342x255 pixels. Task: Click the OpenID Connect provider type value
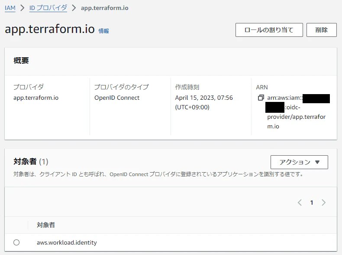(x=117, y=98)
